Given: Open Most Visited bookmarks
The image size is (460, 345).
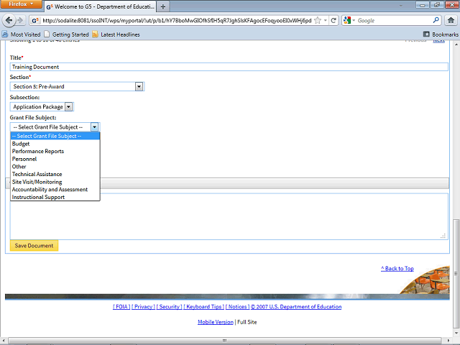Looking at the screenshot, I should click(21, 34).
